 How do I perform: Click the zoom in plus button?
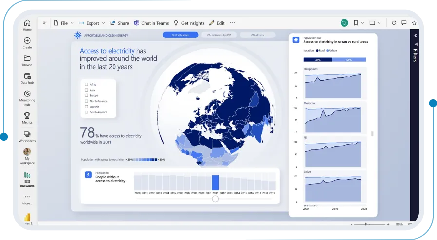pyautogui.click(x=388, y=224)
